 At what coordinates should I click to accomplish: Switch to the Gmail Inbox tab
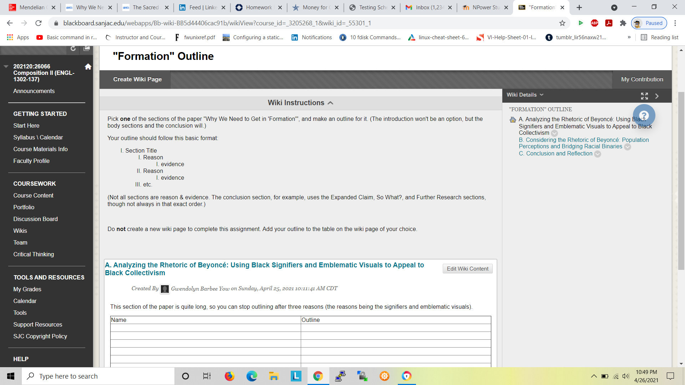coord(428,7)
